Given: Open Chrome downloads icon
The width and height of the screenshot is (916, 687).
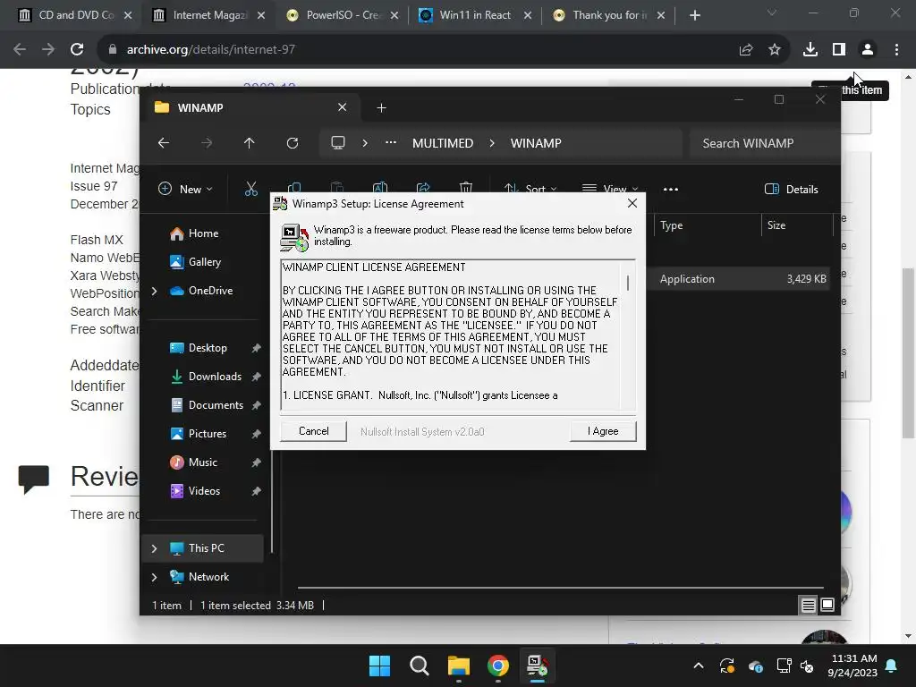Looking at the screenshot, I should [x=810, y=50].
